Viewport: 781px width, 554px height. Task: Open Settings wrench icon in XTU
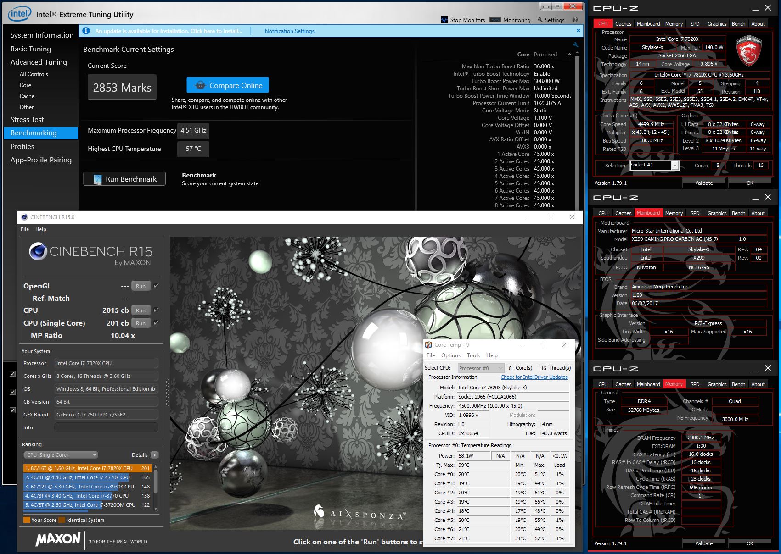540,20
